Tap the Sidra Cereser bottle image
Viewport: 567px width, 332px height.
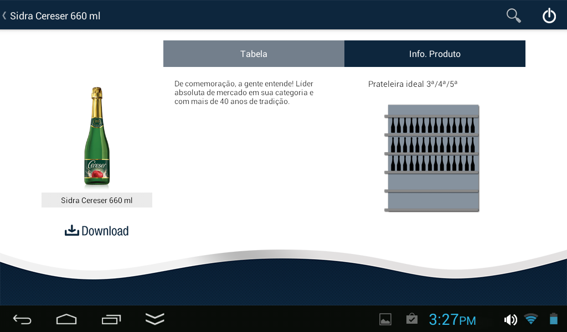[97, 137]
